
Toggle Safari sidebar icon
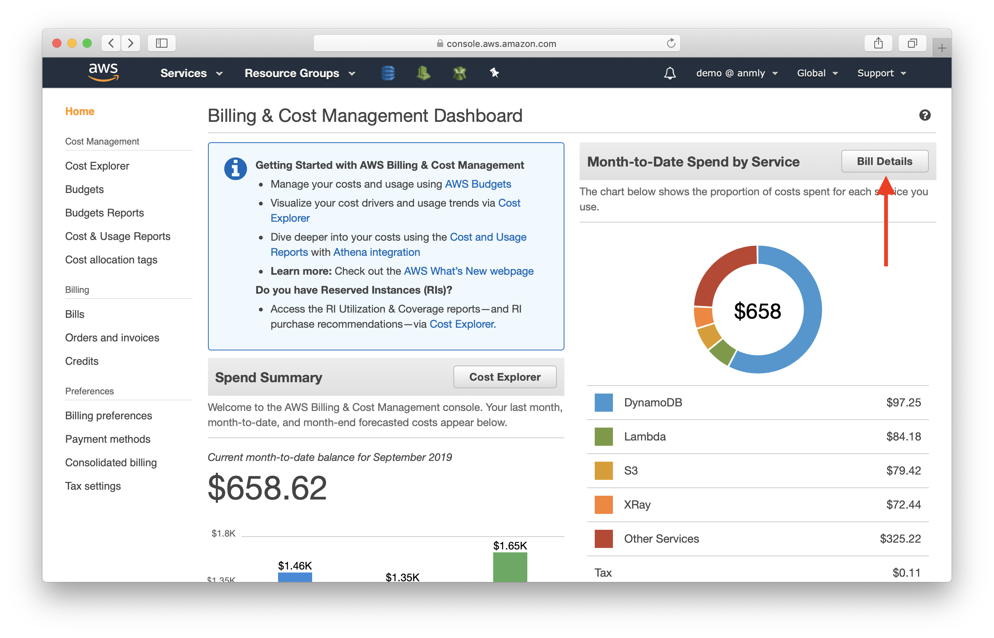[x=161, y=43]
